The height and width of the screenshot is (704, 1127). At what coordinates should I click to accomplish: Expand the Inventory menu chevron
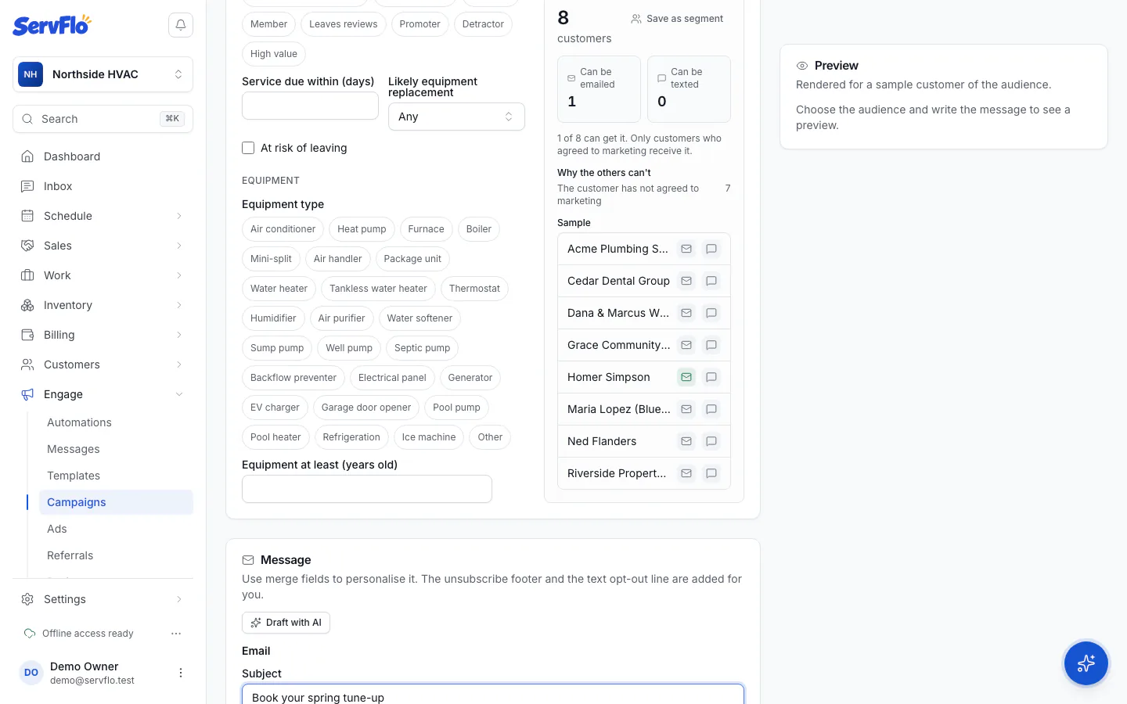click(179, 305)
